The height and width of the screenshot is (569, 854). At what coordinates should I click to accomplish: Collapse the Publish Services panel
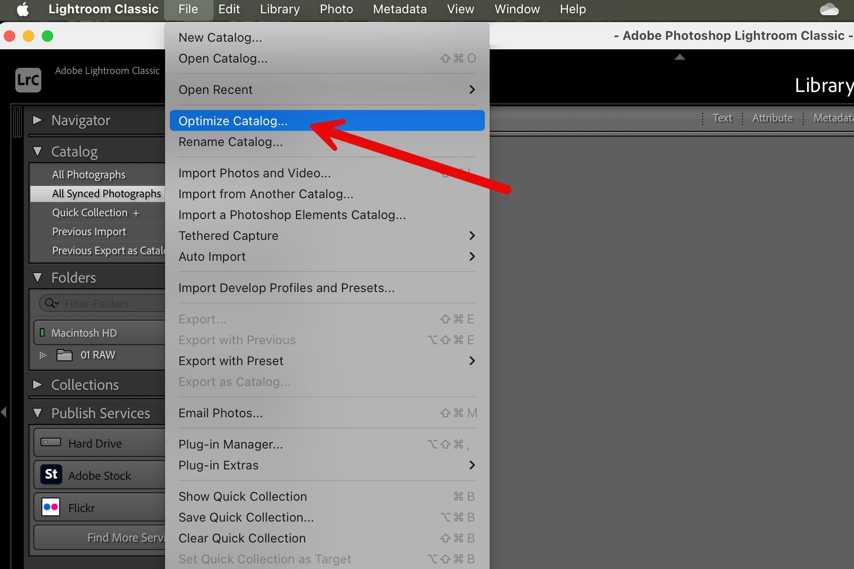[x=37, y=413]
